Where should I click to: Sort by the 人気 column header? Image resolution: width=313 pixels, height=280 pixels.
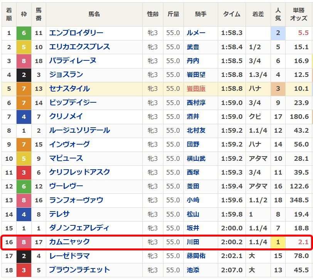coord(278,14)
